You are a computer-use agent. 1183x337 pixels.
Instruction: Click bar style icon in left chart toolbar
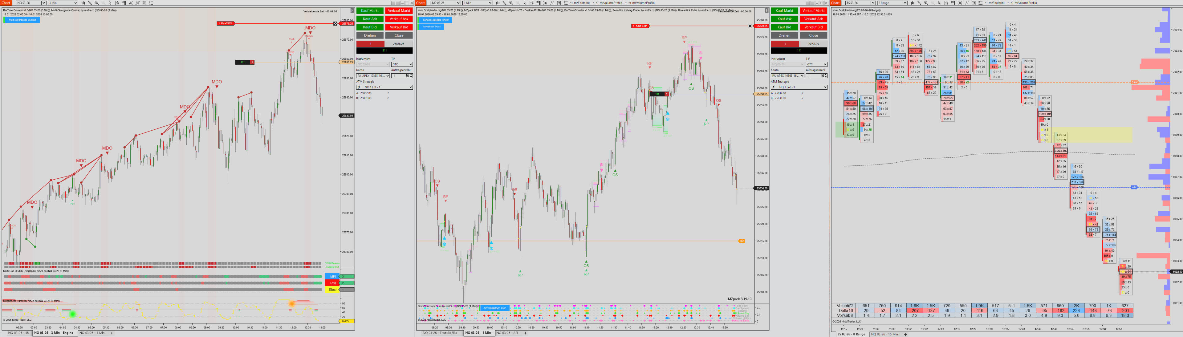pyautogui.click(x=83, y=3)
